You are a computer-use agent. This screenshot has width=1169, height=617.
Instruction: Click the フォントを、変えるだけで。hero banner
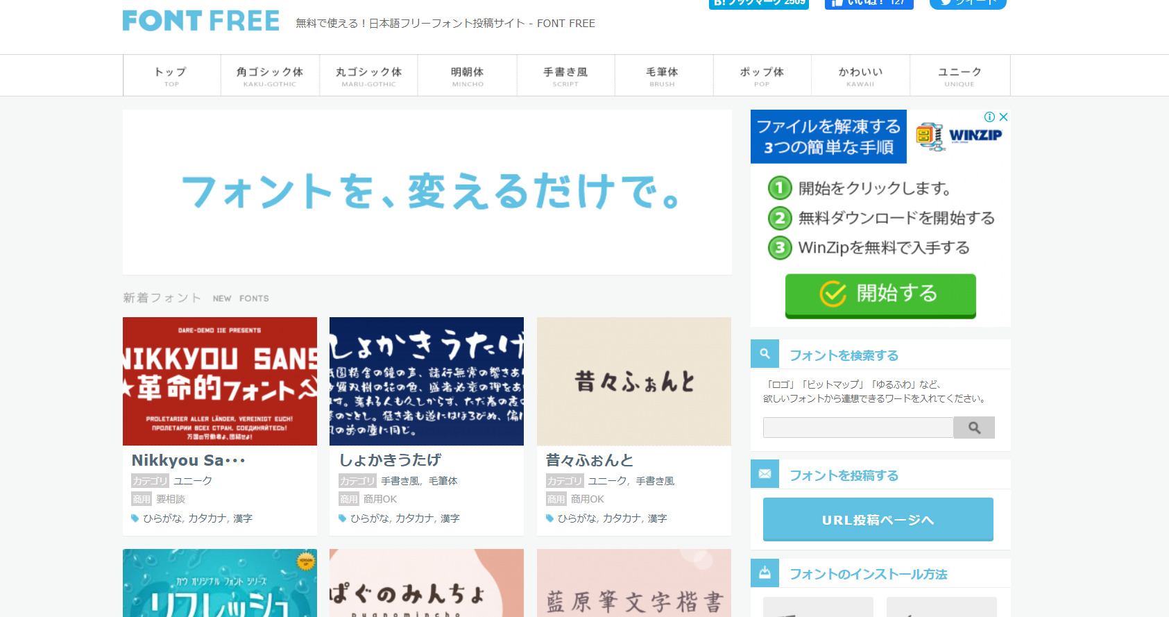(427, 192)
